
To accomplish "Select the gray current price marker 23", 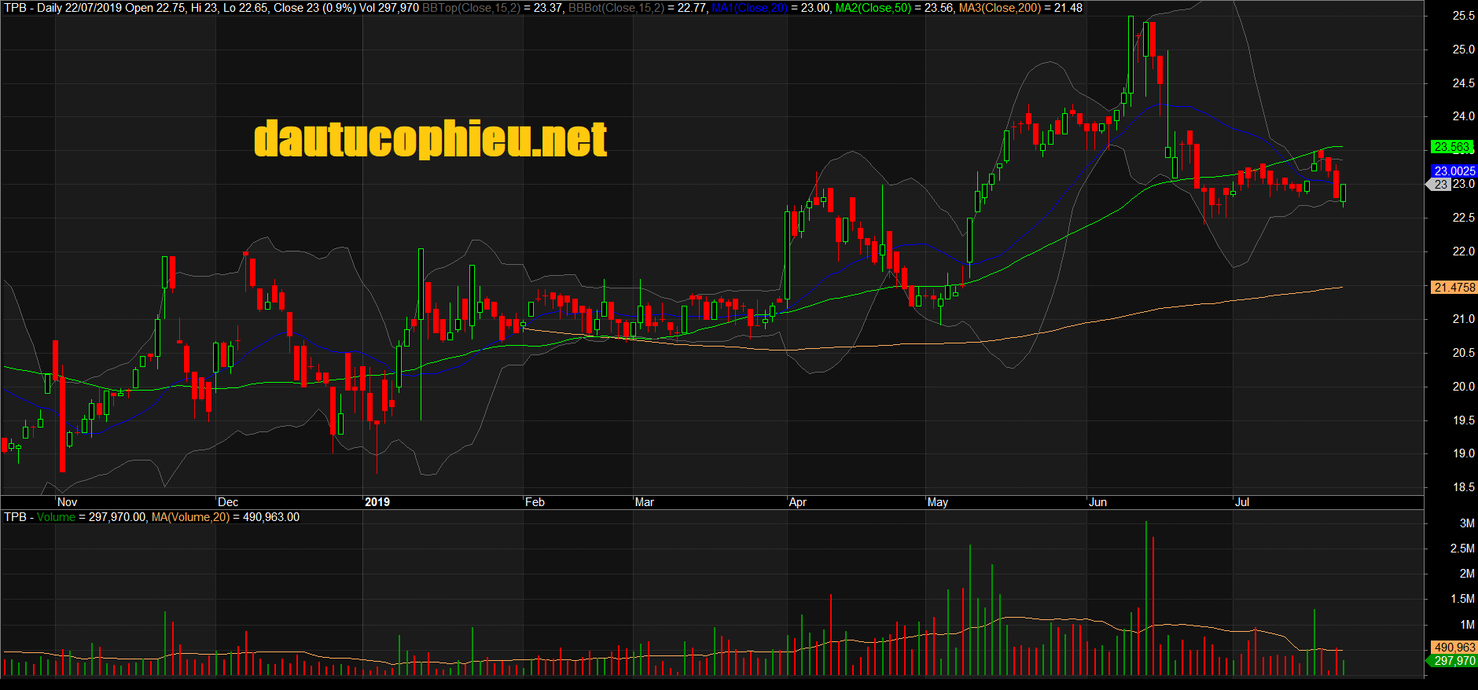I will click(x=1439, y=185).
